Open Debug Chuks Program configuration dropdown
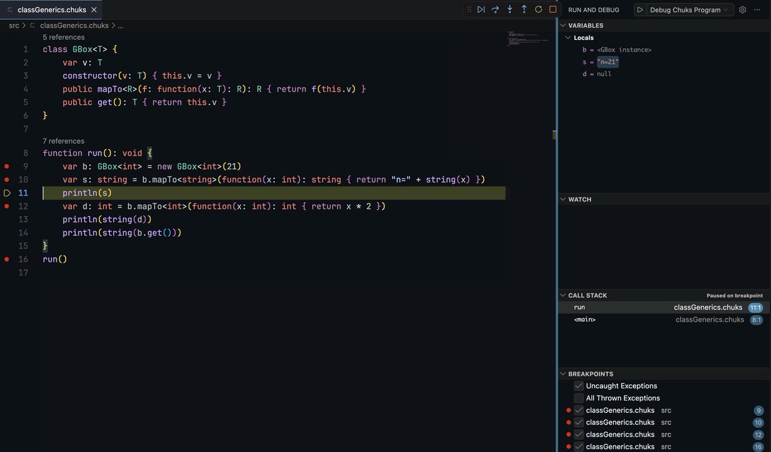 click(x=689, y=10)
